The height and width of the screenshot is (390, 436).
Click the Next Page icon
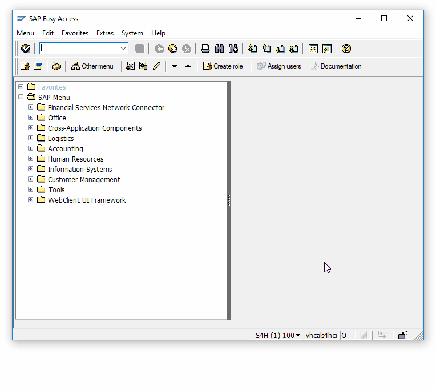click(280, 49)
